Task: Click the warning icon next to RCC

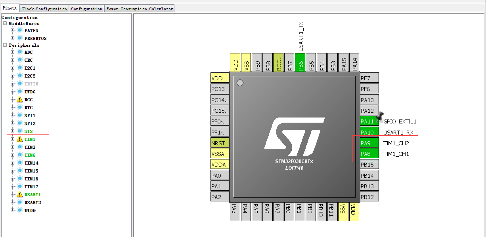Action: pos(20,100)
